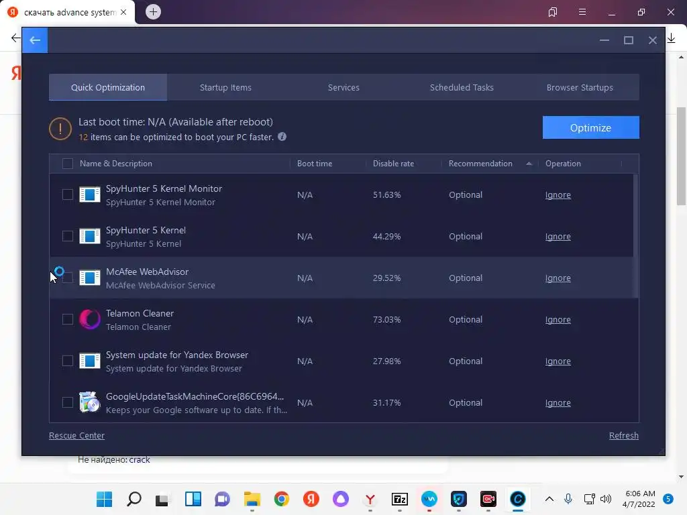Screen dimensions: 687x515
Task: Open the Yandex Browser Y taskbar icon
Action: [x=370, y=499]
